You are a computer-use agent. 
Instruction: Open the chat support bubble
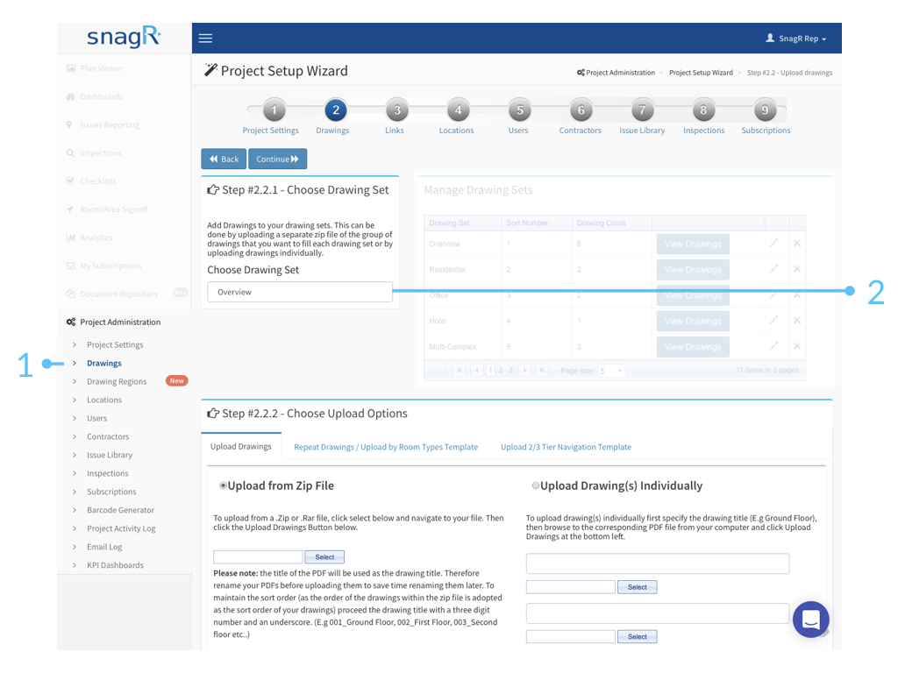[x=811, y=620]
